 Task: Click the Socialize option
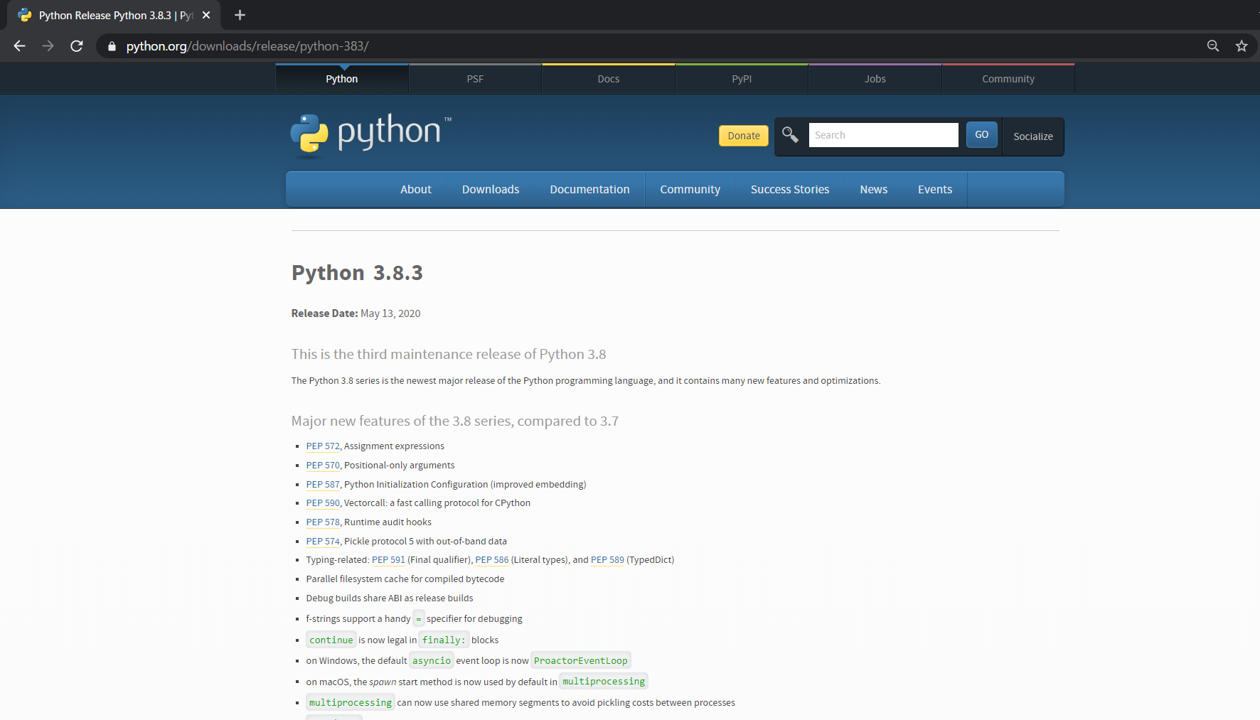point(1032,136)
